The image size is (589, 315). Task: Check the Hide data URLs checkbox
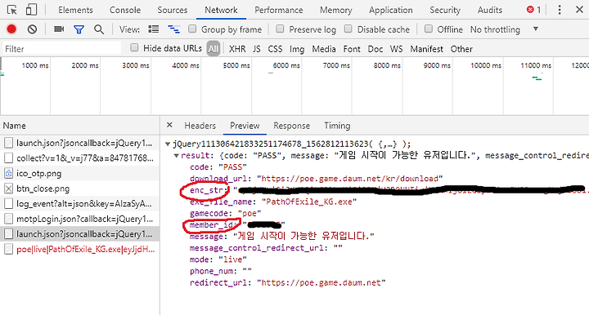point(134,47)
